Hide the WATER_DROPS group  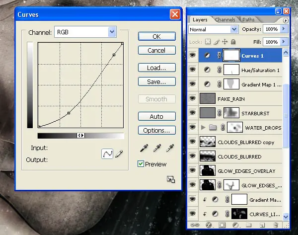click(193, 127)
